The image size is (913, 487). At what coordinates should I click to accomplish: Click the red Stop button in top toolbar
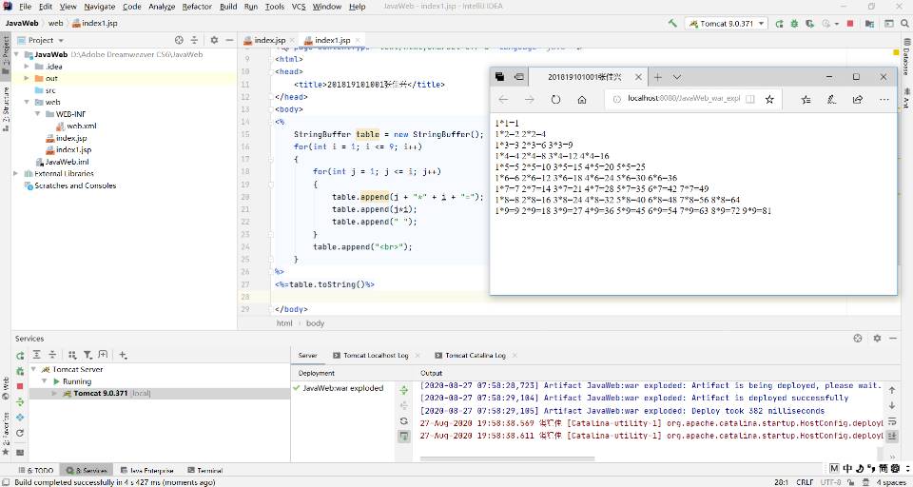(850, 23)
